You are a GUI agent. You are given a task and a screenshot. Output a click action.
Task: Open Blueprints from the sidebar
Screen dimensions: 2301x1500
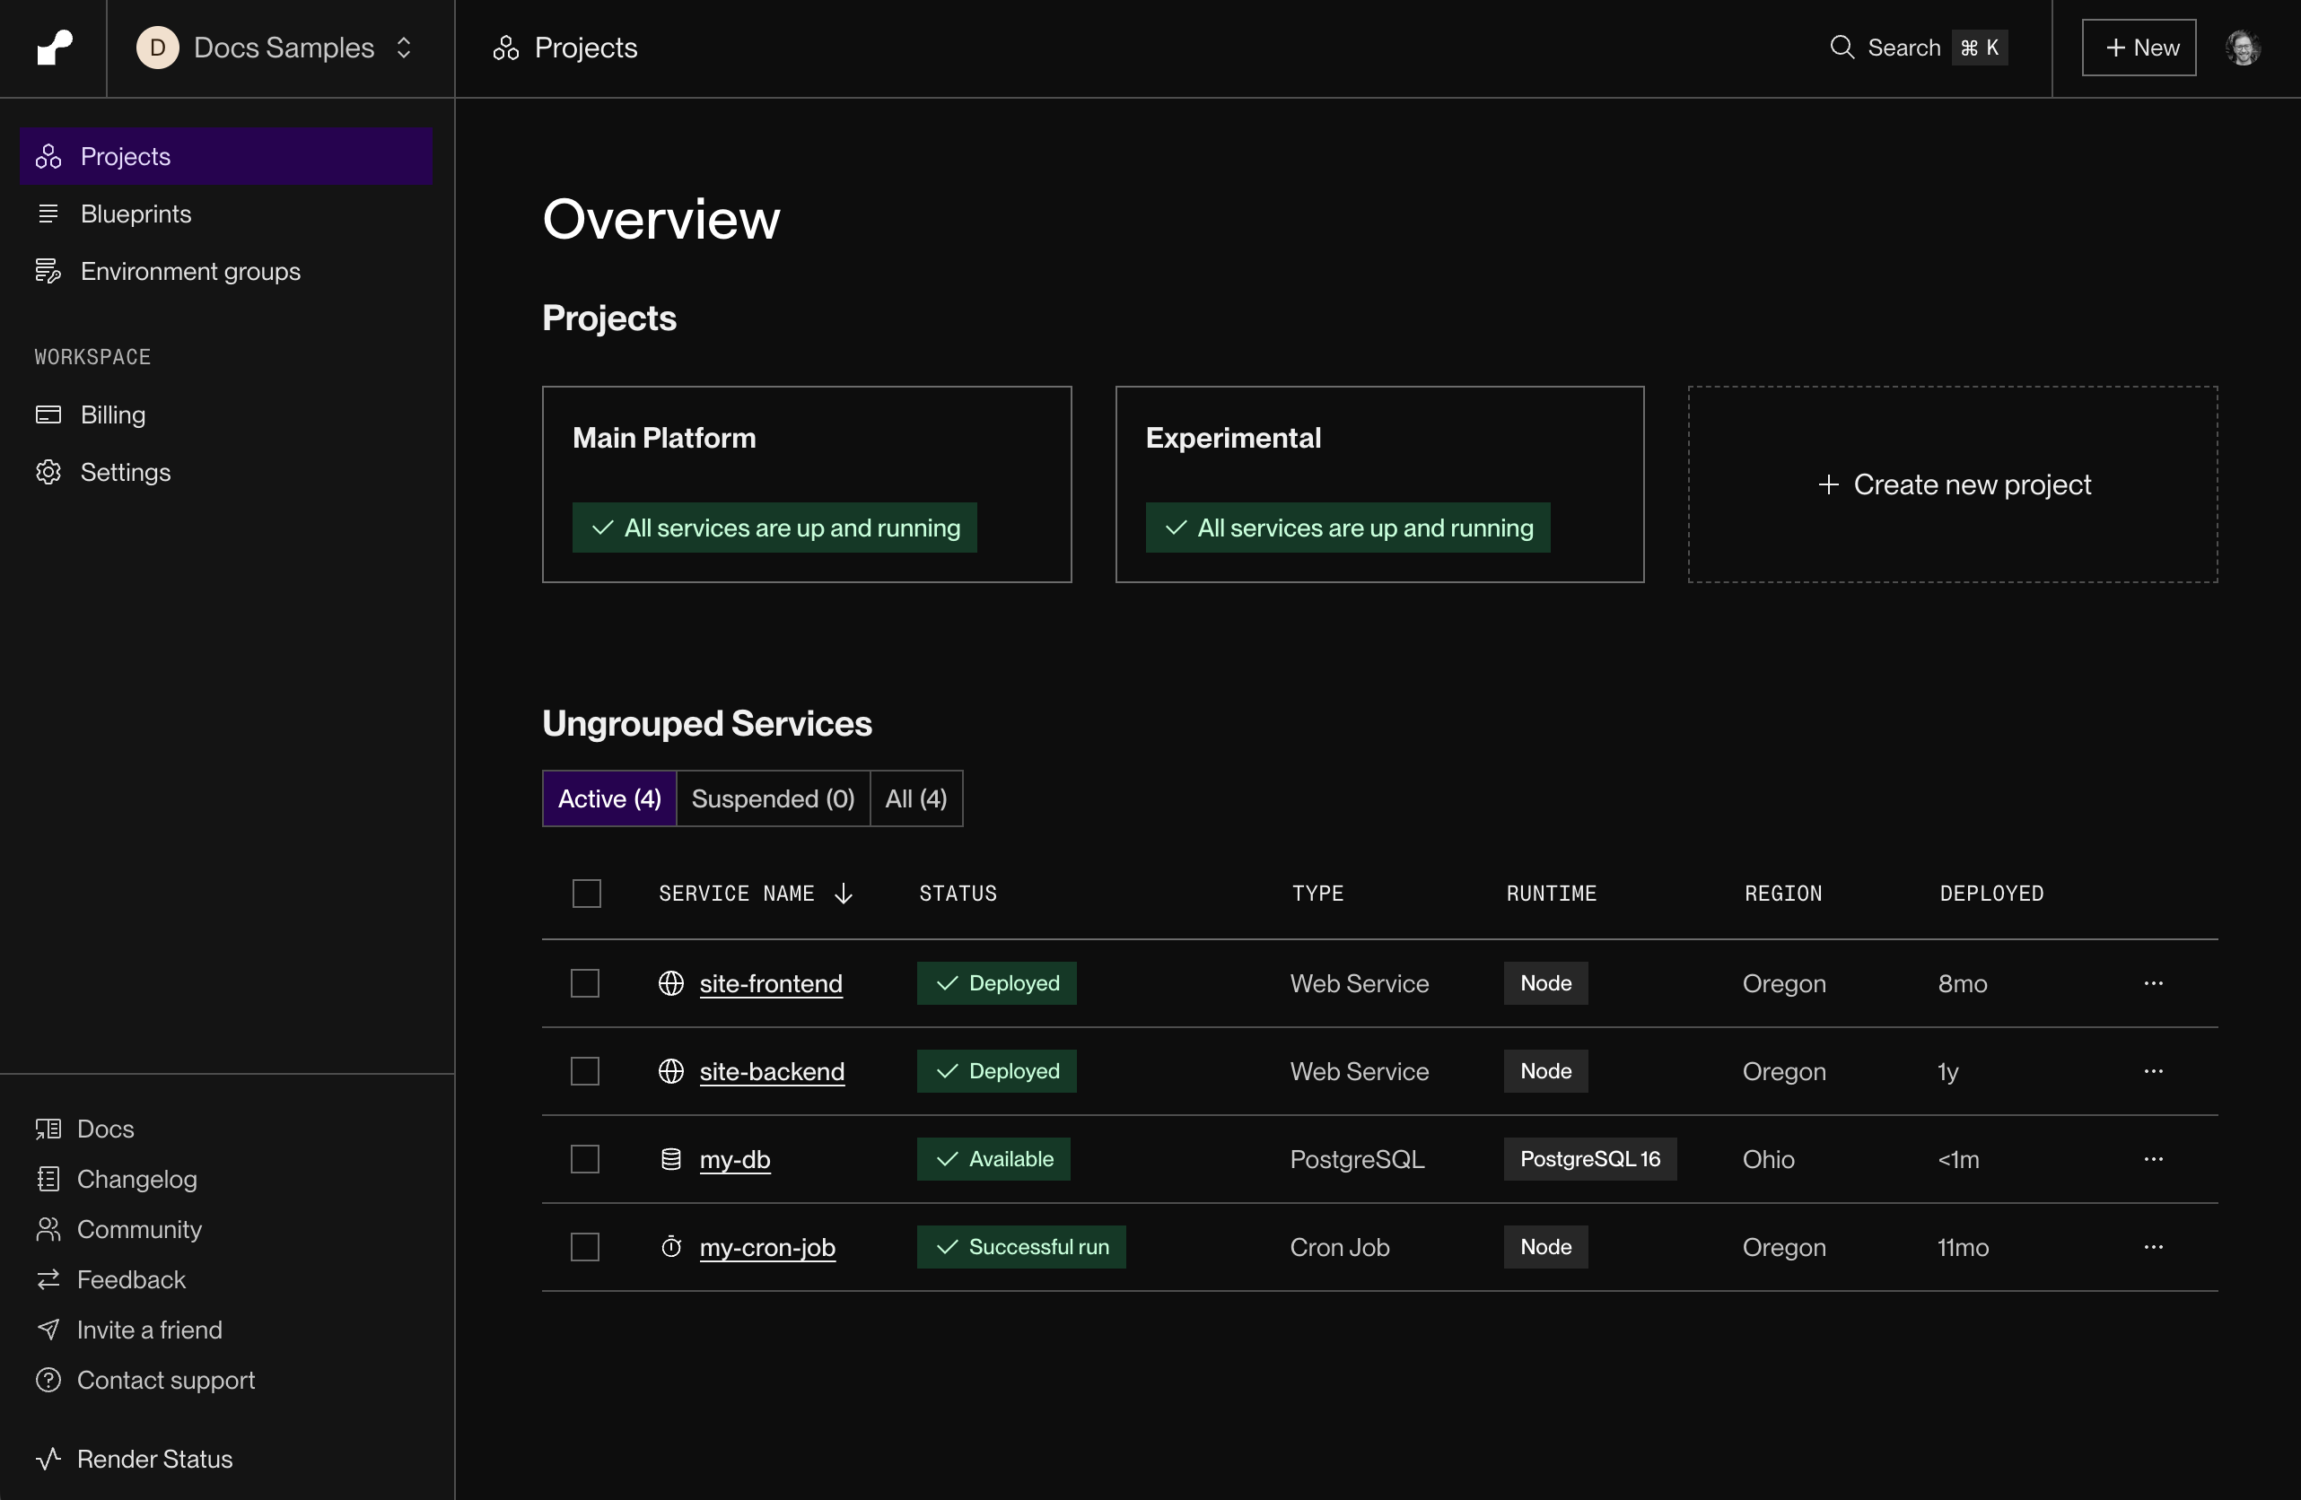point(136,214)
